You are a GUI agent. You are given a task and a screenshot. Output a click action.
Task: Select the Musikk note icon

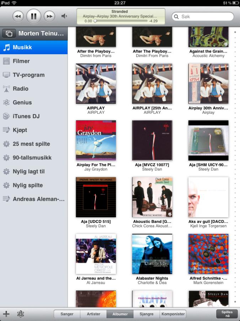click(6, 47)
